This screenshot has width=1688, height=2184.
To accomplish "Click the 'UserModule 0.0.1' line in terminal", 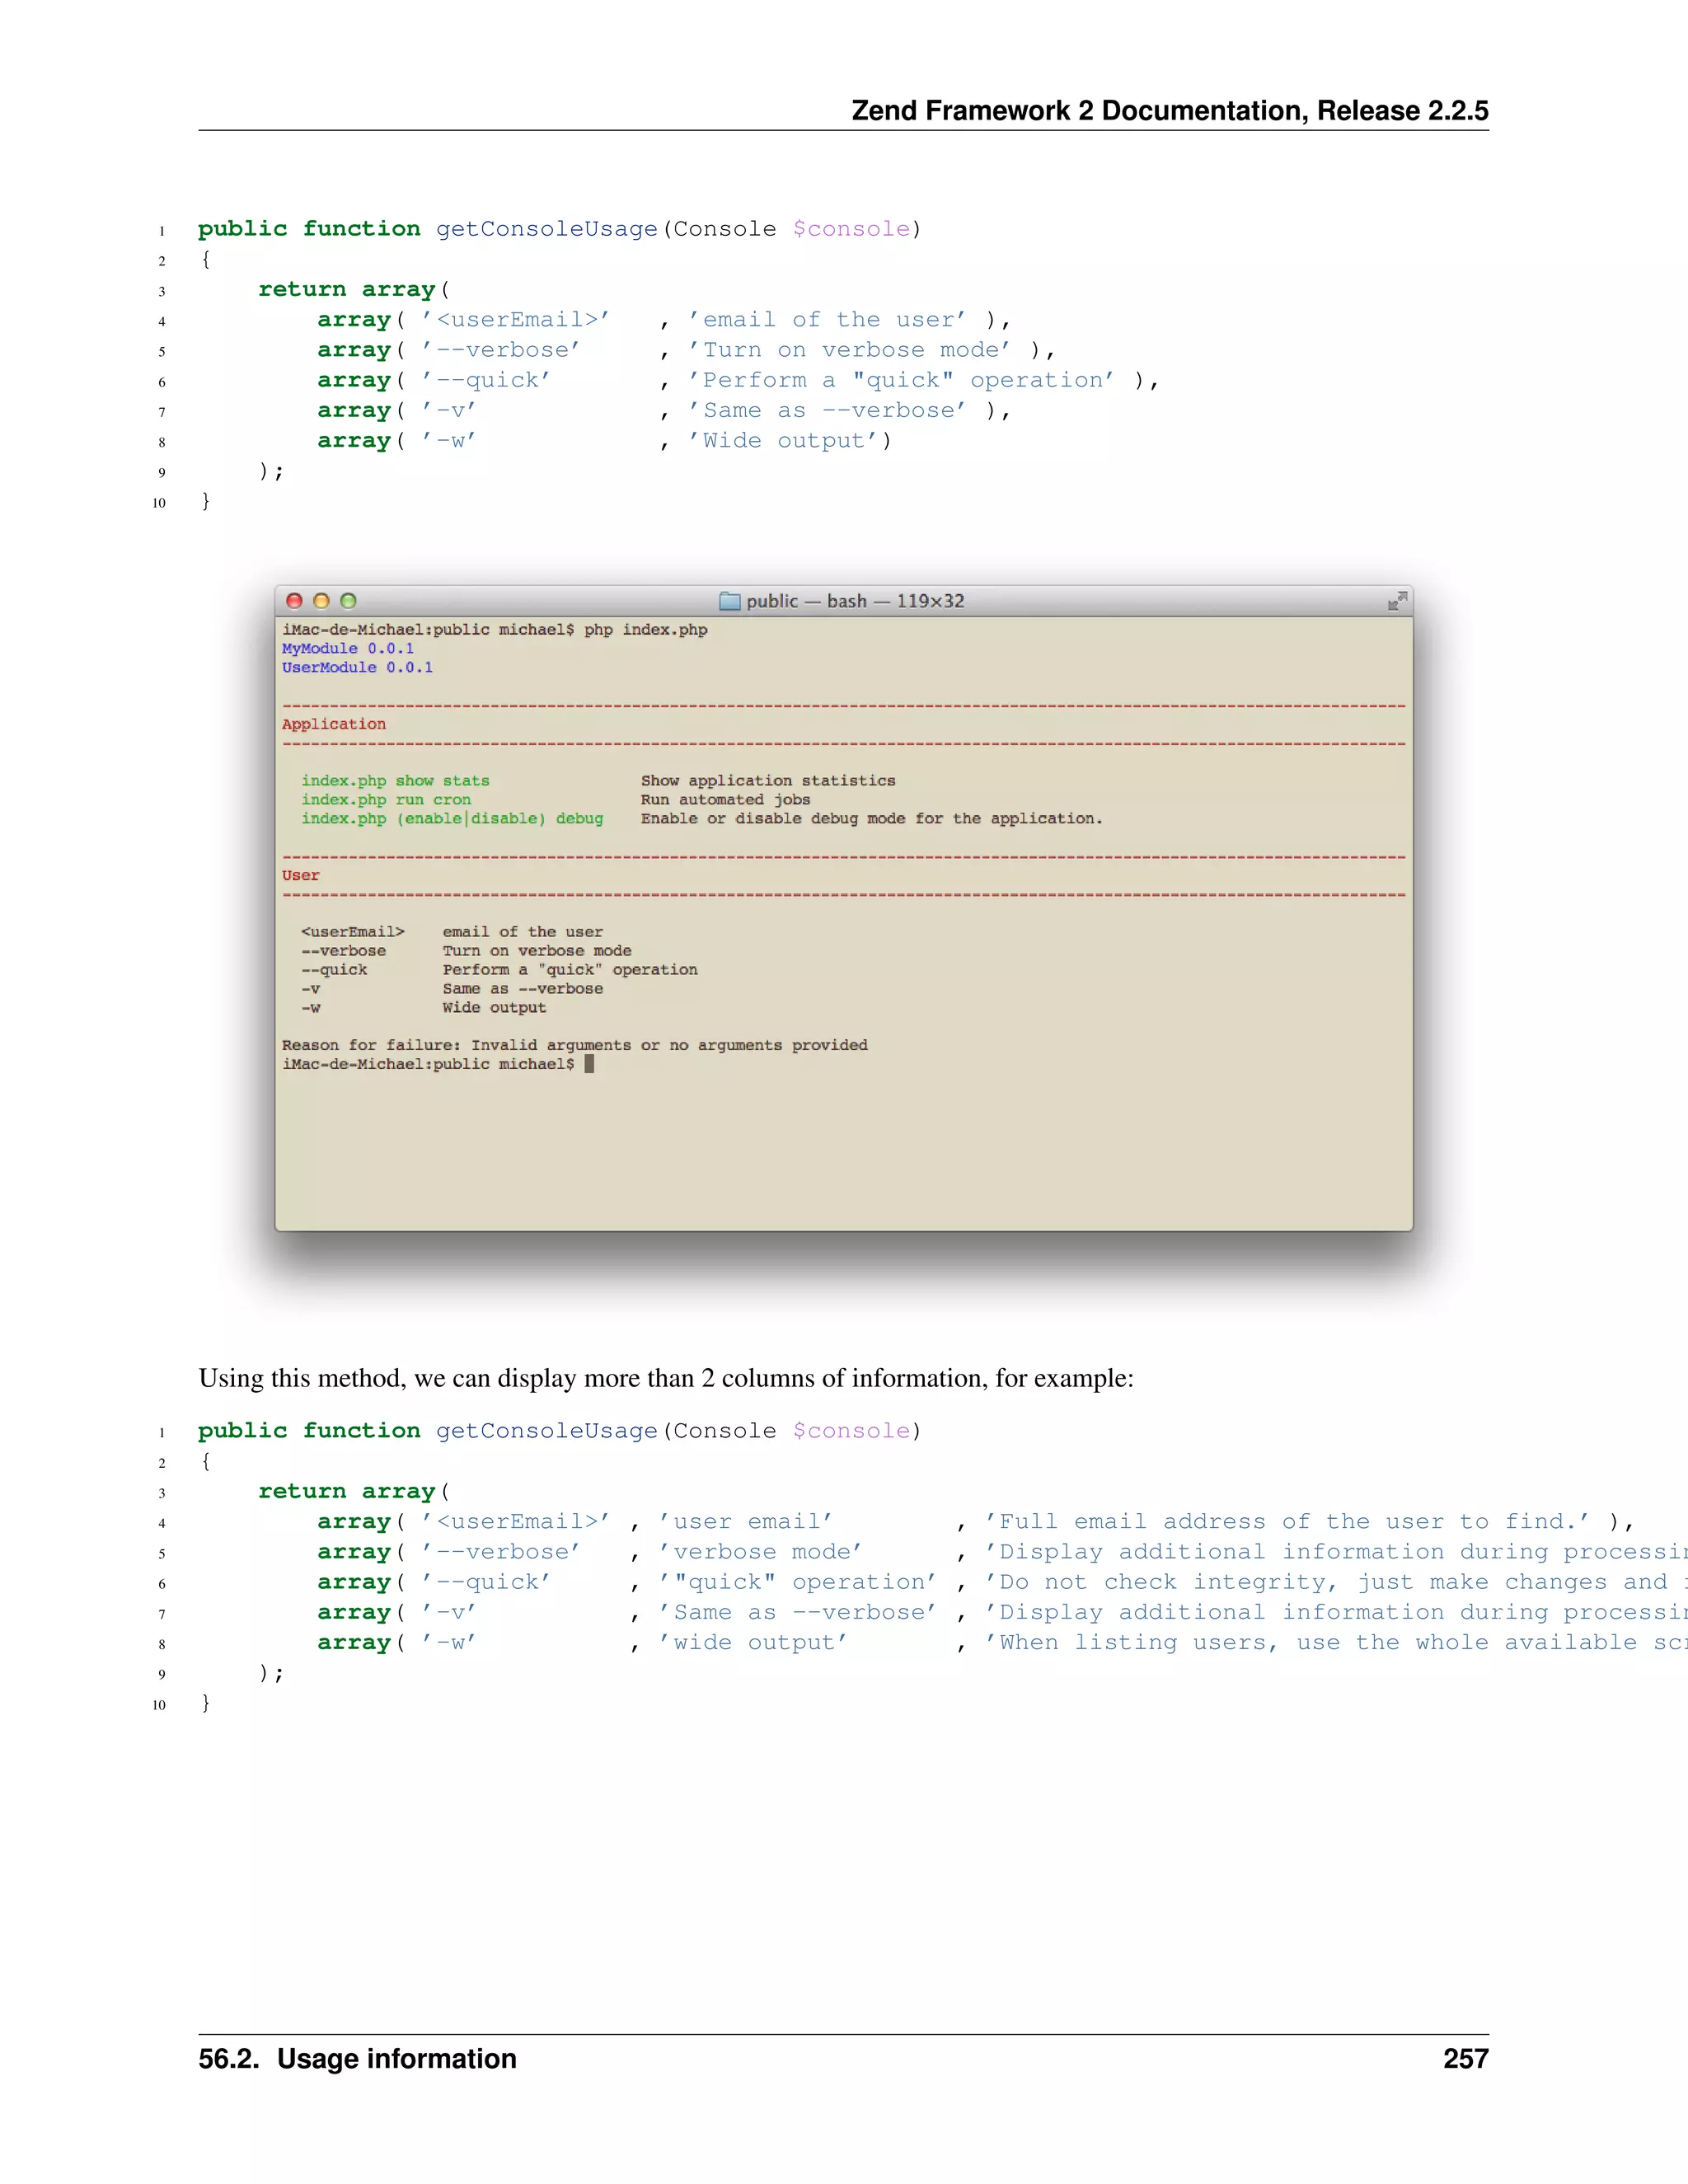I will [357, 667].
